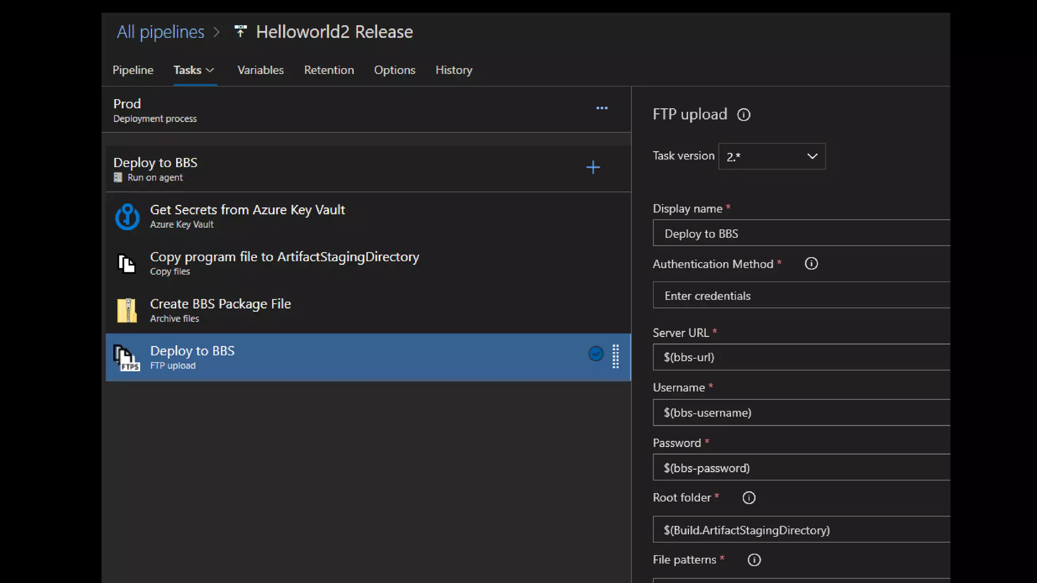Open the History tab
The image size is (1037, 583).
454,70
